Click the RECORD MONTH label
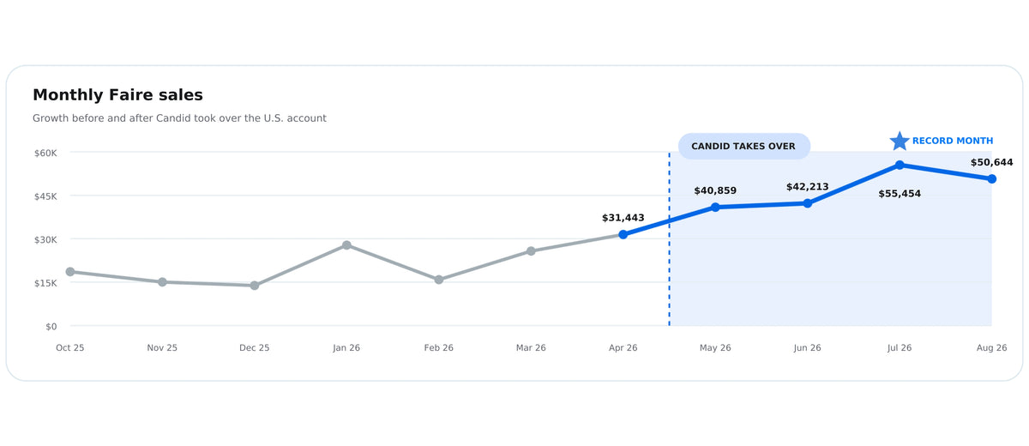 pos(953,141)
